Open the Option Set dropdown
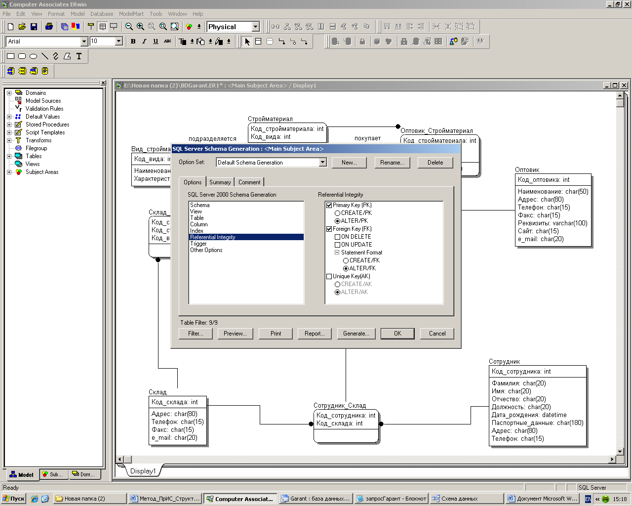Viewport: 632px width, 506px height. [322, 162]
